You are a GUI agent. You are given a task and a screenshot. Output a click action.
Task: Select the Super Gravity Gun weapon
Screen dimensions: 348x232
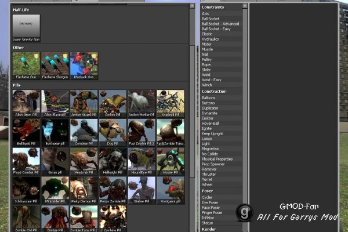pos(26,28)
